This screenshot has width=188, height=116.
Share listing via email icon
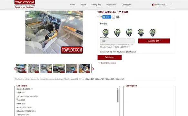113,17
